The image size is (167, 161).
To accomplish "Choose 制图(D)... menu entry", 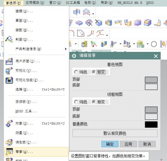I will point(37,39).
